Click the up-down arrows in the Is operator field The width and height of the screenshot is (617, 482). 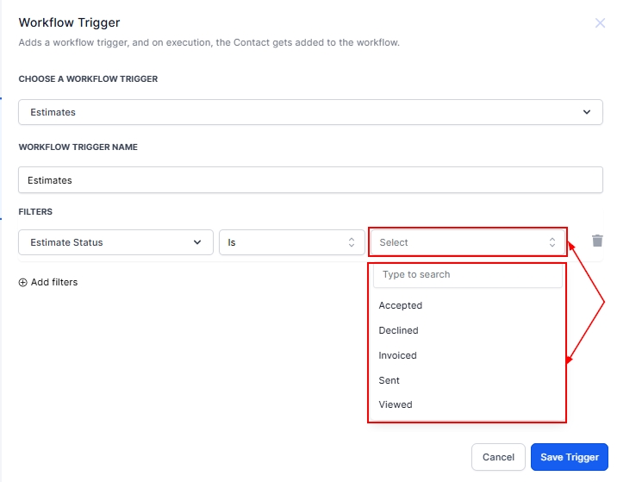[x=351, y=242]
